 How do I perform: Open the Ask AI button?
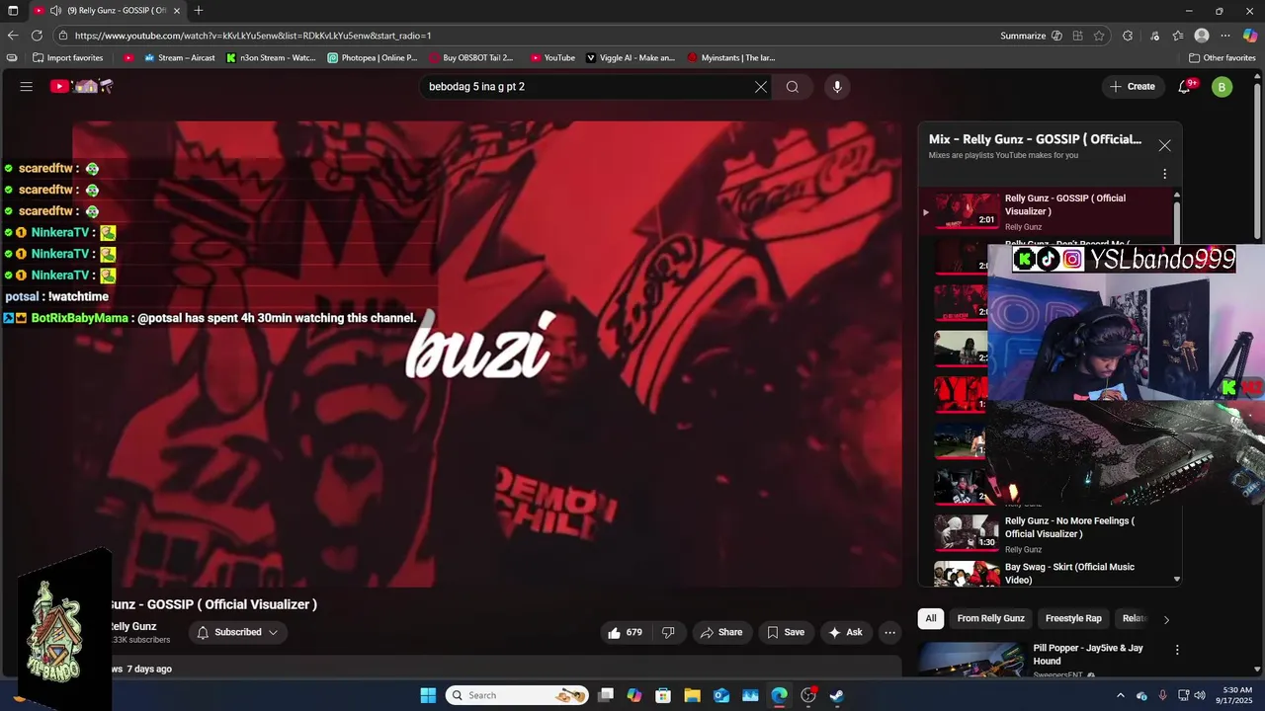tap(845, 632)
